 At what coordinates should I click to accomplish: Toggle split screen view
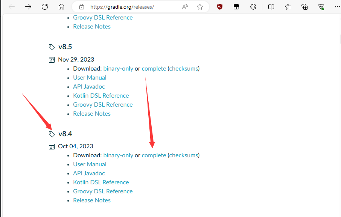pyautogui.click(x=271, y=7)
